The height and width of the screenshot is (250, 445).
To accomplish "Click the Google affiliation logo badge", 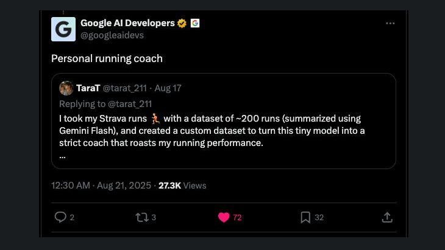I will [195, 23].
